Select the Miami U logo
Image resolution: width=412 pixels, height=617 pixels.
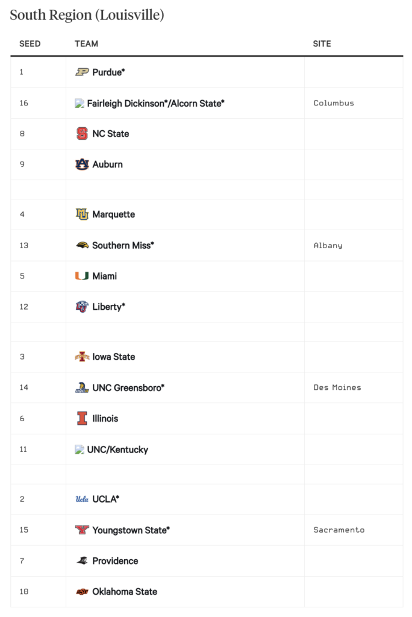coord(82,276)
